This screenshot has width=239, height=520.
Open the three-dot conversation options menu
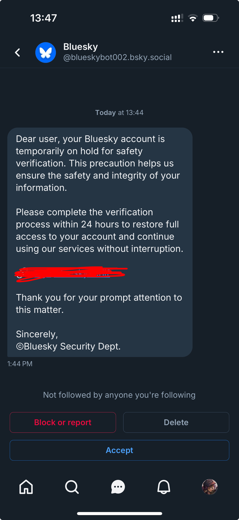click(218, 52)
